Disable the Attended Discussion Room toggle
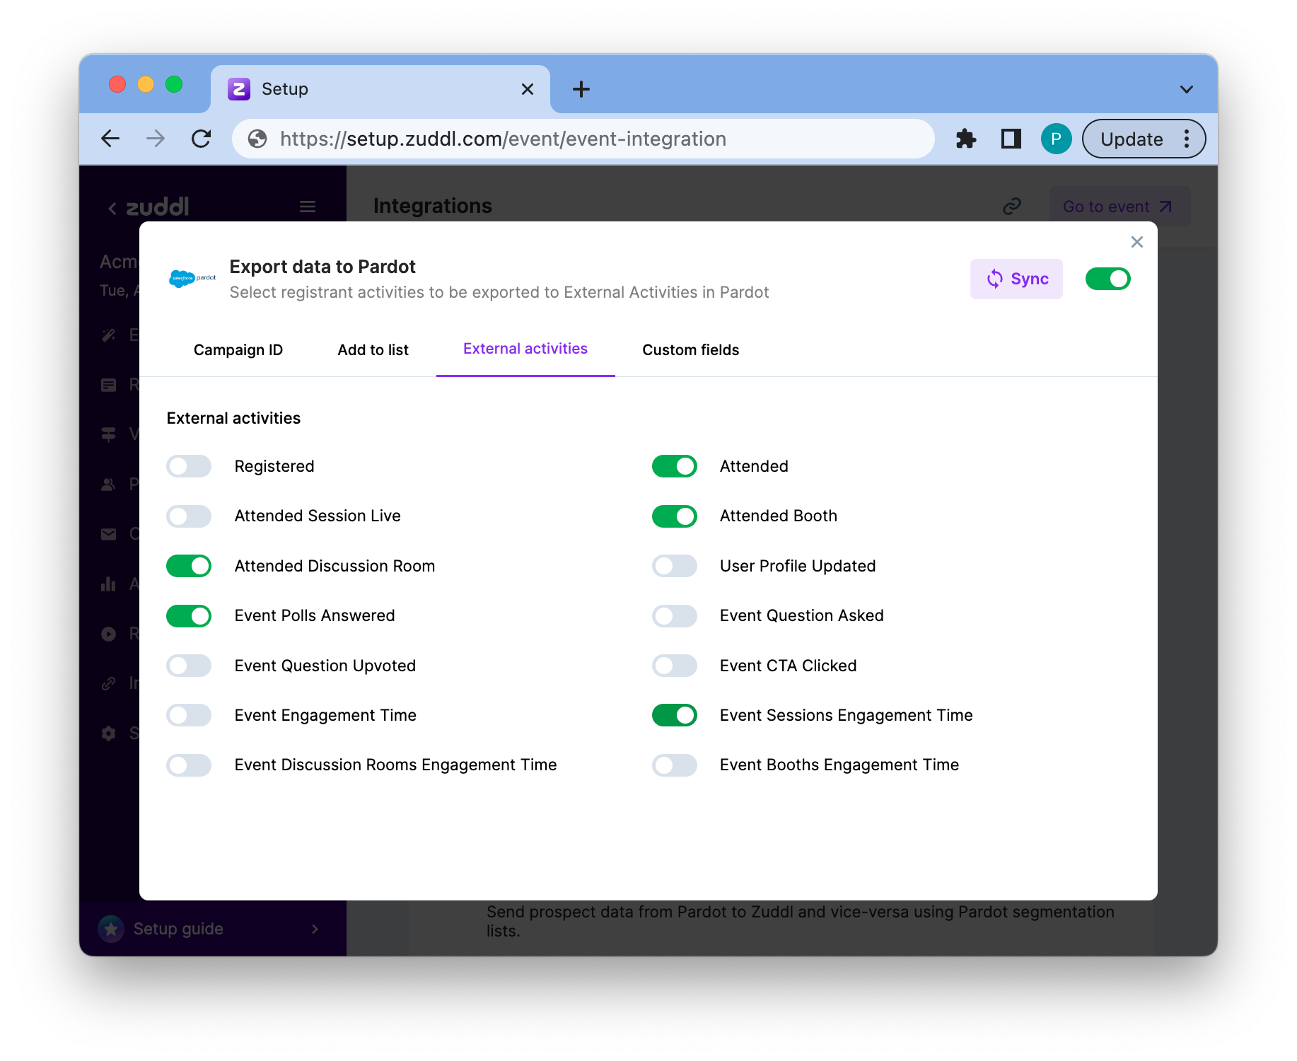Screen dimensions: 1297x1061 (189, 566)
